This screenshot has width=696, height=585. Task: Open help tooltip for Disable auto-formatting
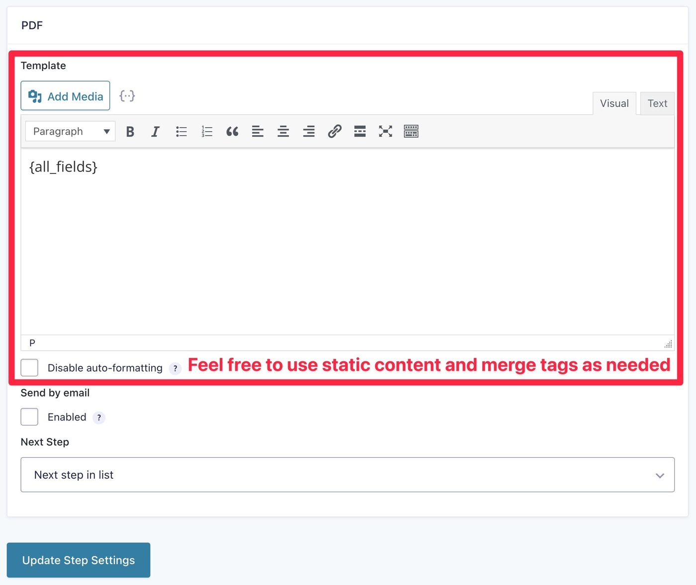(x=175, y=368)
